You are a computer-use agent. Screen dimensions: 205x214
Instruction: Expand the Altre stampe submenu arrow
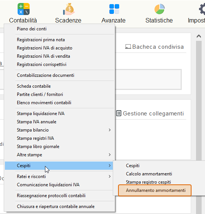click(109, 155)
